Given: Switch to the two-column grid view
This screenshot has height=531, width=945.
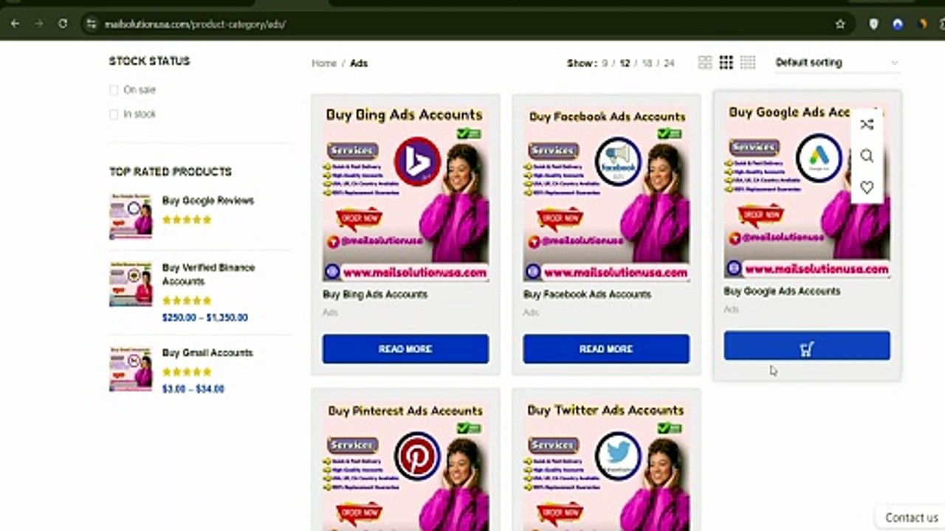Looking at the screenshot, I should (705, 63).
